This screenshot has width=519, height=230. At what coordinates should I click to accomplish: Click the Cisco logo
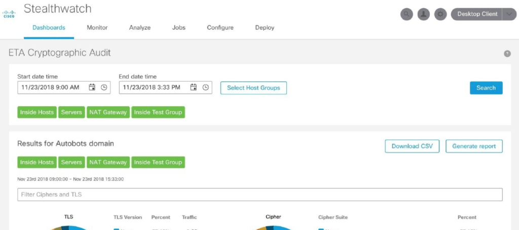point(9,14)
